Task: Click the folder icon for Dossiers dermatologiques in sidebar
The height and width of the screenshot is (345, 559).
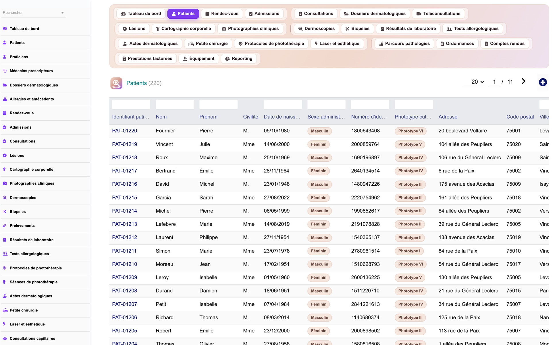Action: tap(5, 85)
